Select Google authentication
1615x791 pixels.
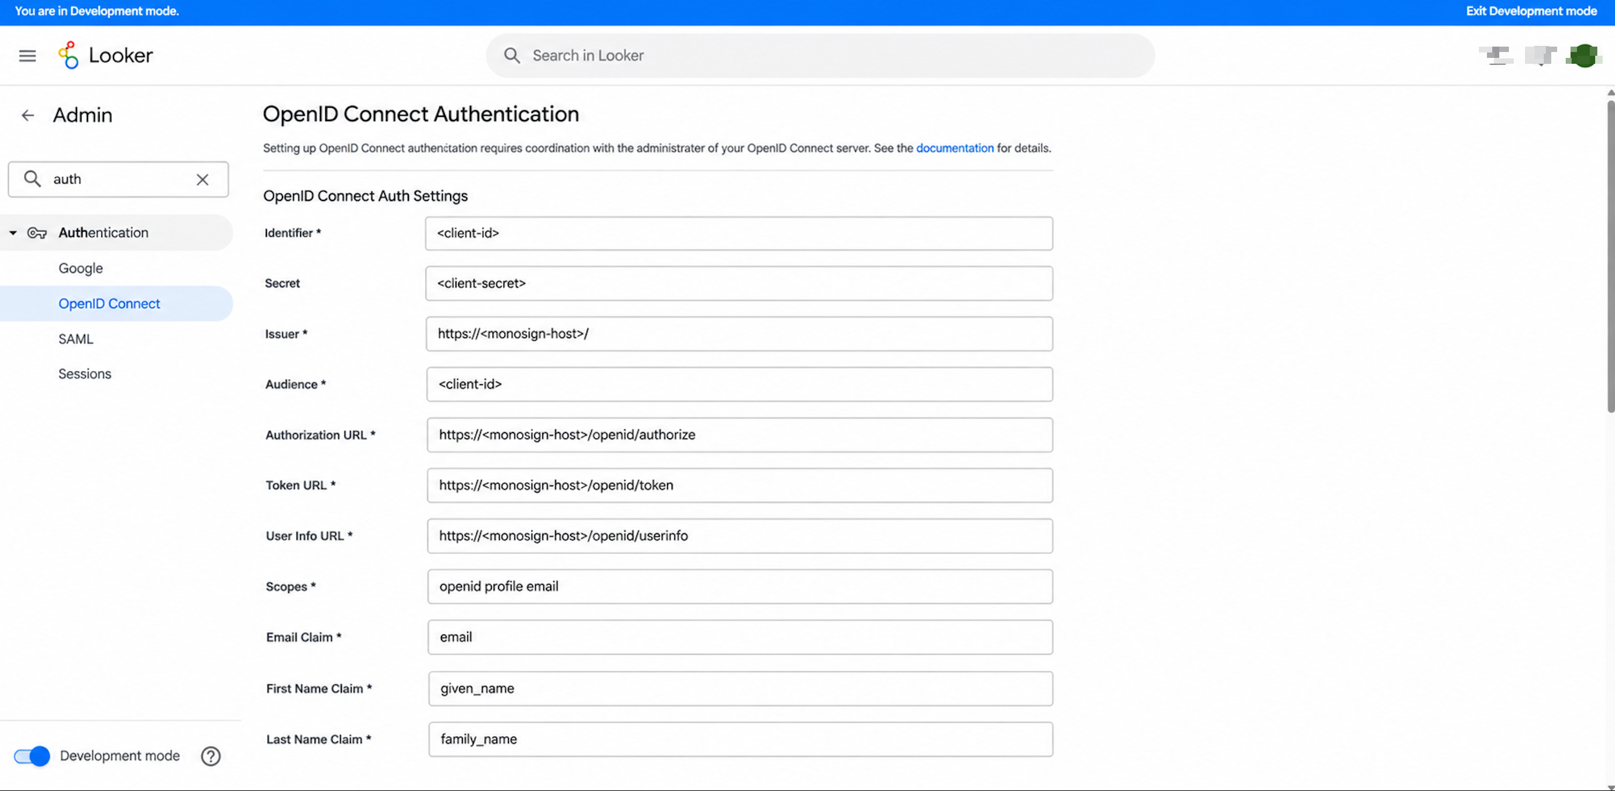[x=81, y=268]
